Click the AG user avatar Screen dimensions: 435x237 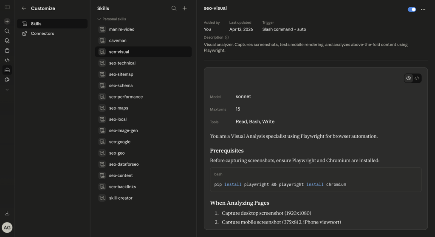(7, 228)
